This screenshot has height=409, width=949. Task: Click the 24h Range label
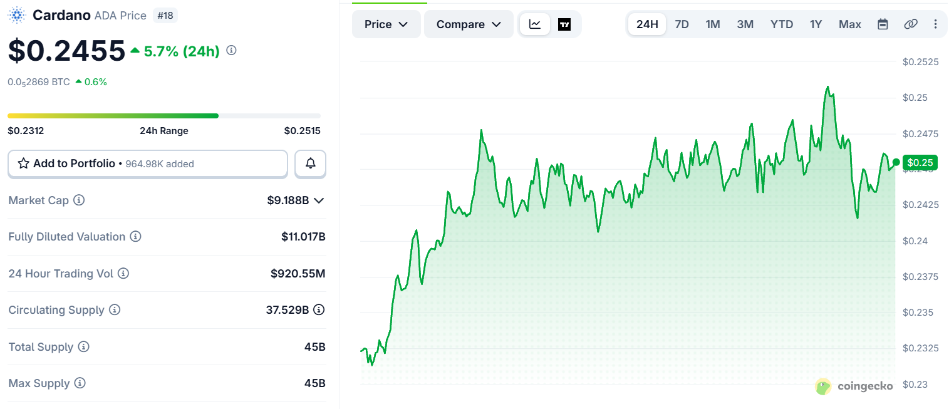164,131
